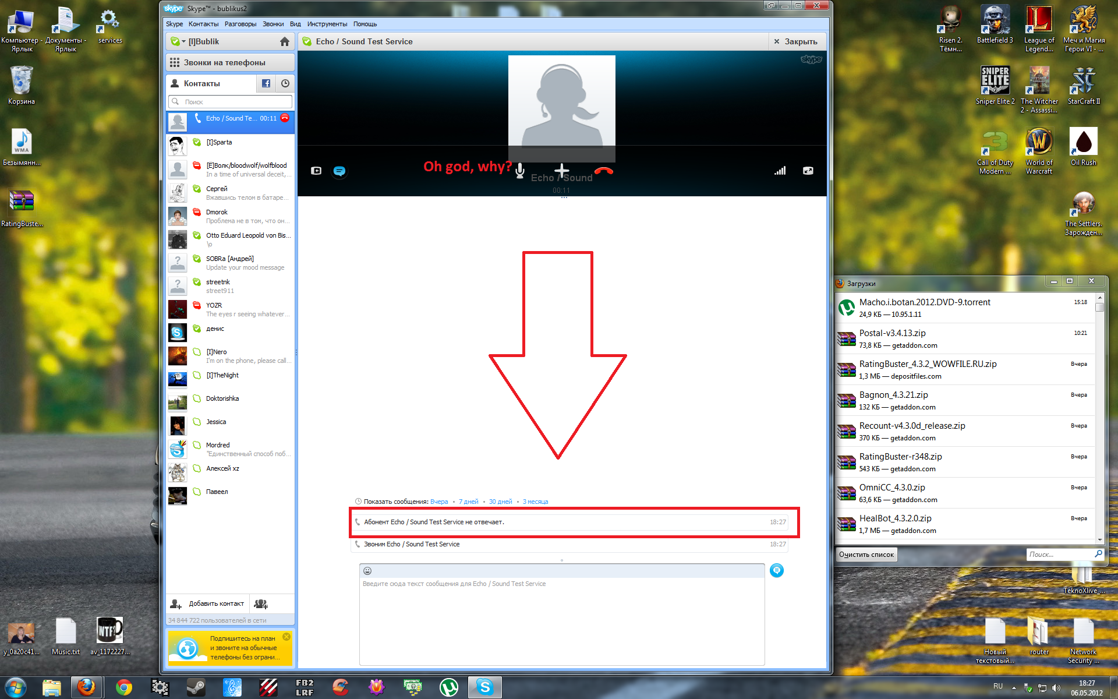Select contact Otto Eduard Leopold von Bis...

[231, 239]
